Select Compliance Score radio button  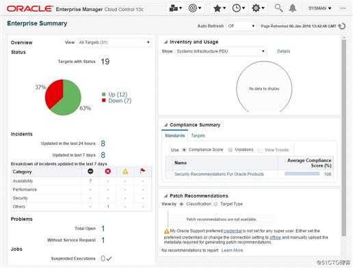point(184,150)
